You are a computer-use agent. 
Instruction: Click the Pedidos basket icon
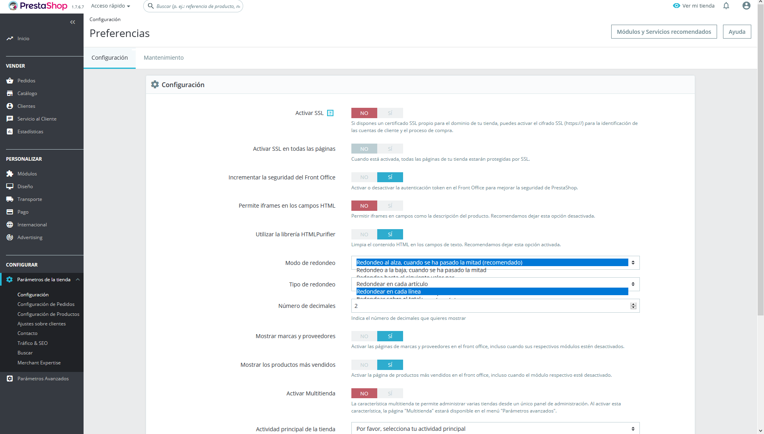[x=10, y=81]
